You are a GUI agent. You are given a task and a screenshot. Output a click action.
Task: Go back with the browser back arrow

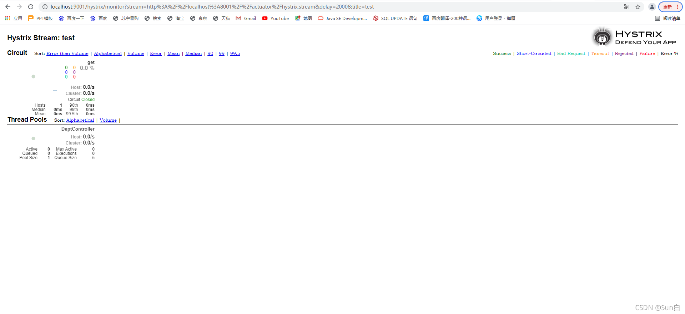pyautogui.click(x=8, y=7)
